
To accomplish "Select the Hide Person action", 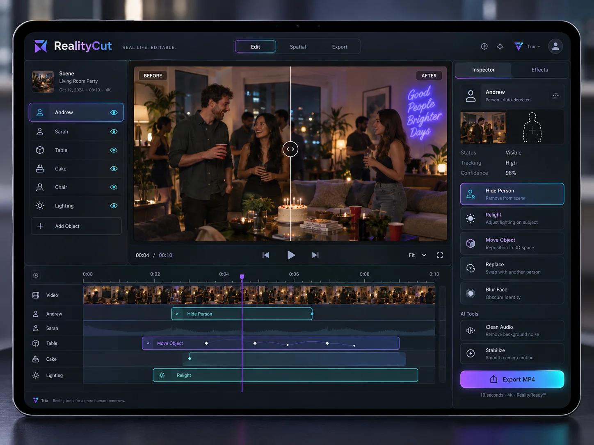I will 512,194.
